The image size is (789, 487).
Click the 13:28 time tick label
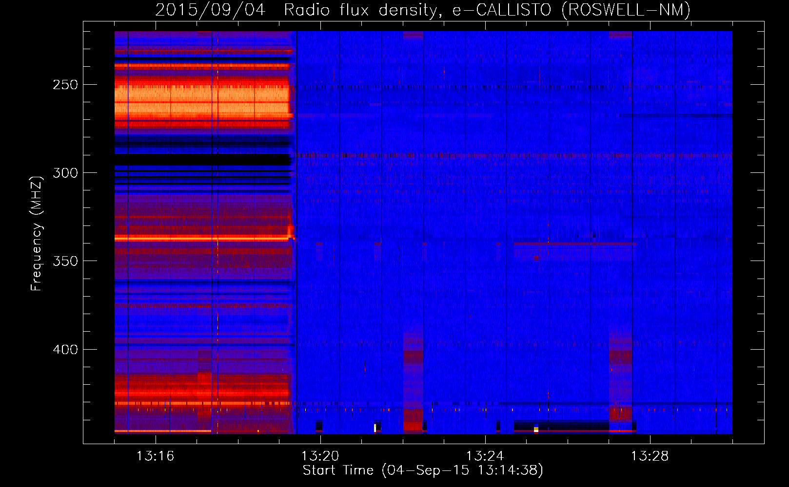(x=650, y=456)
